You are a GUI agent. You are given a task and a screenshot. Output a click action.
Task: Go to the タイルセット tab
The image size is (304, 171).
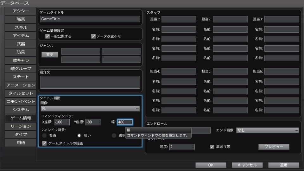pyautogui.click(x=21, y=93)
